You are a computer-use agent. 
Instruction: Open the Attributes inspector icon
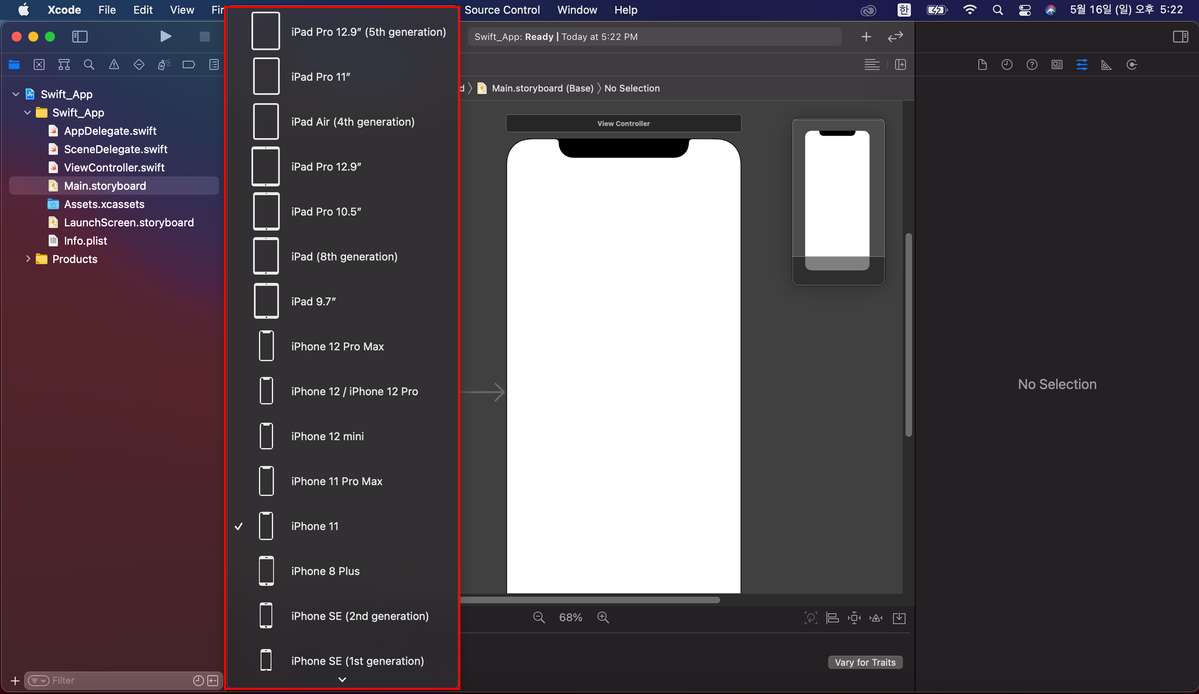coord(1082,64)
